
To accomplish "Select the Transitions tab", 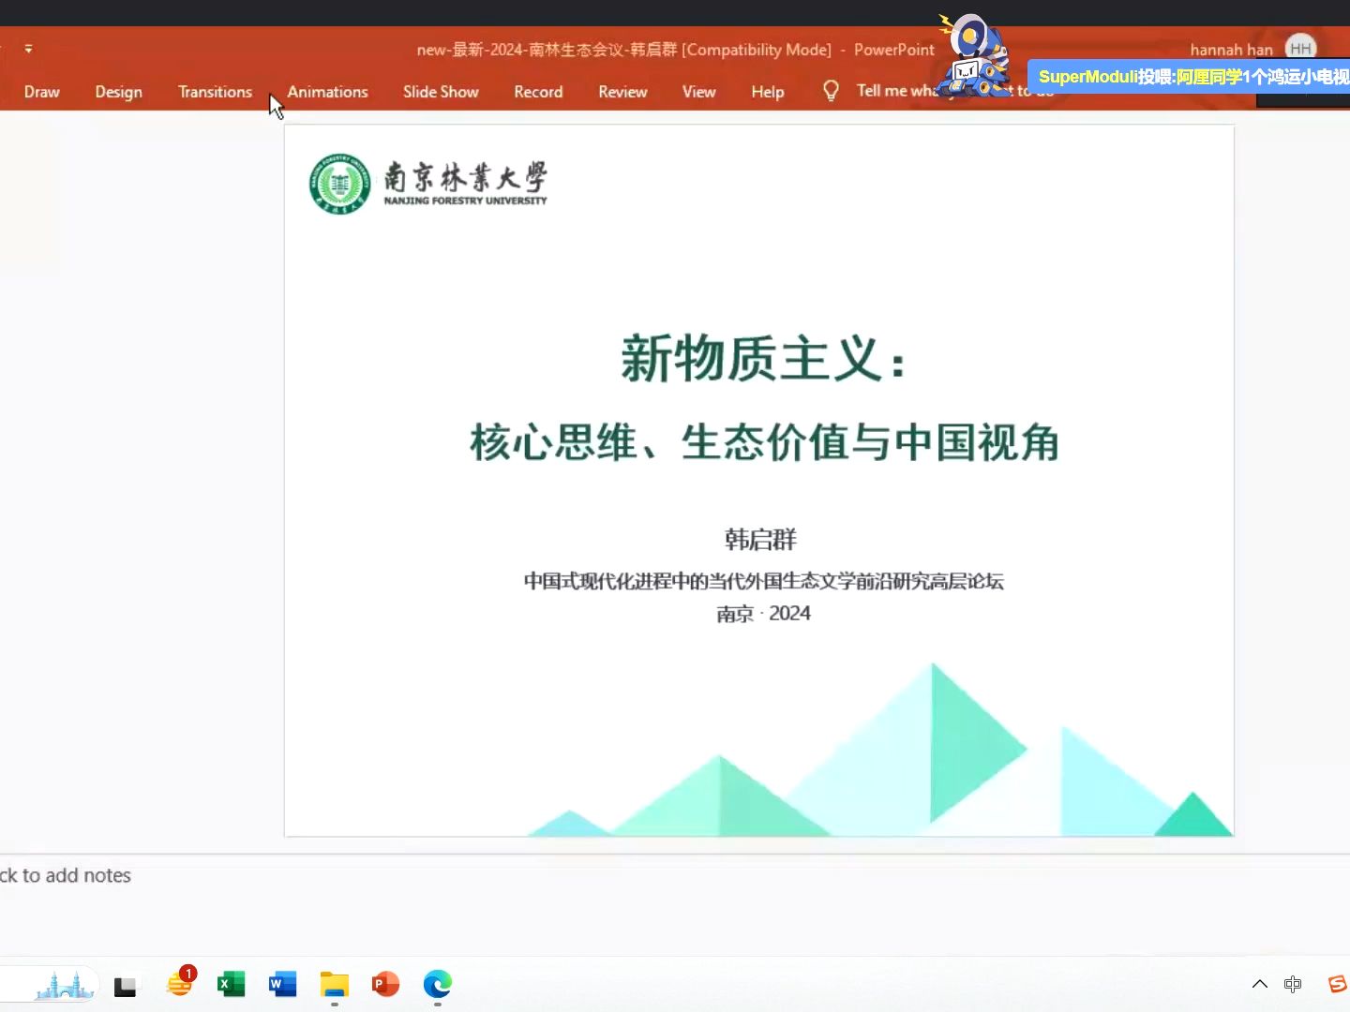I will click(215, 91).
